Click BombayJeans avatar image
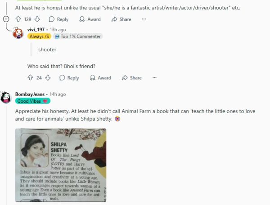The width and height of the screenshot is (270, 205). coord(6,97)
